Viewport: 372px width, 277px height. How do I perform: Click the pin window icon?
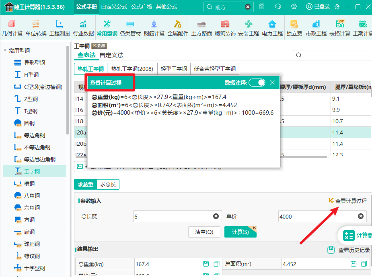click(x=337, y=7)
